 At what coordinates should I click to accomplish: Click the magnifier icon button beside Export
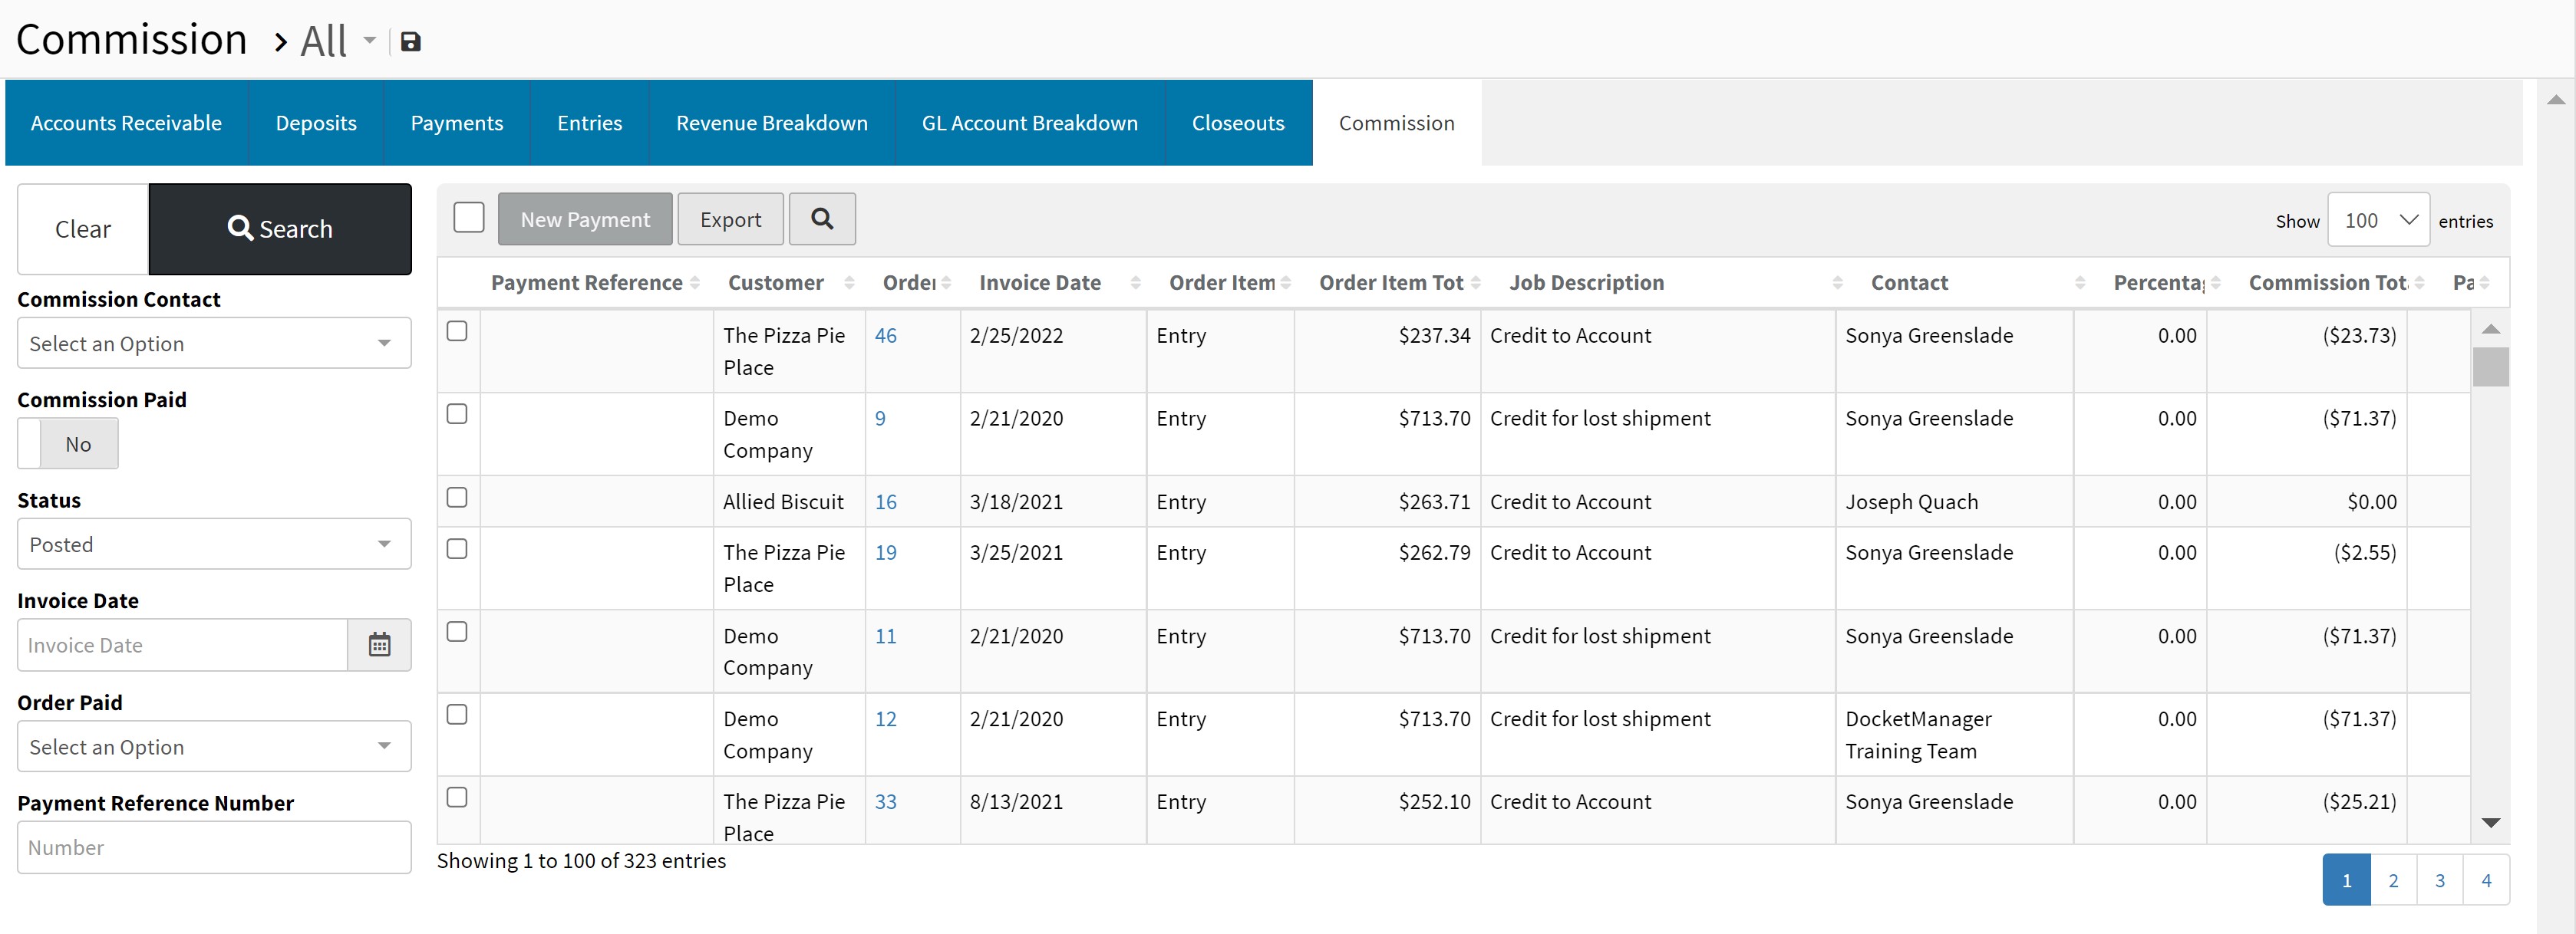[x=821, y=219]
